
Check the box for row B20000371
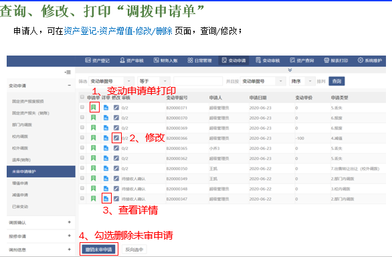click(82, 107)
